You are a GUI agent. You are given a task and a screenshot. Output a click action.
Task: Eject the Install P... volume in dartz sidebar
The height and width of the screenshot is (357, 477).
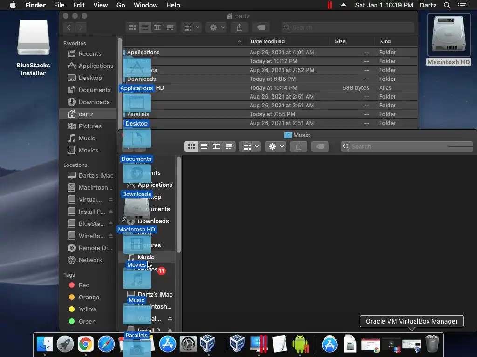[x=111, y=212]
